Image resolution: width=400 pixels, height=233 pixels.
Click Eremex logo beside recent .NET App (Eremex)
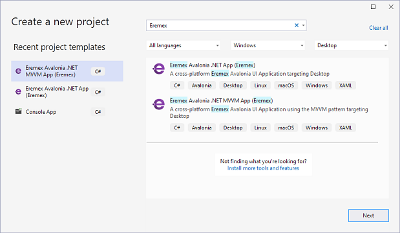18,91
